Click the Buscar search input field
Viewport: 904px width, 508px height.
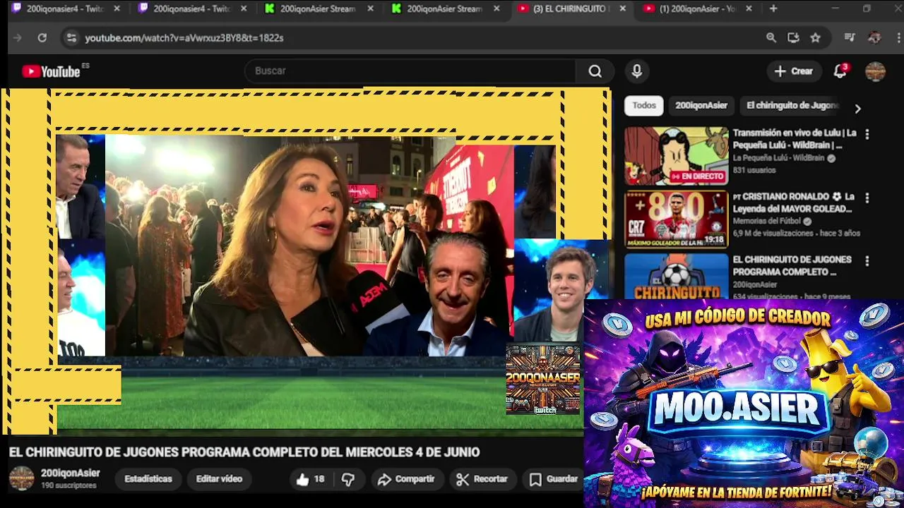(x=410, y=71)
